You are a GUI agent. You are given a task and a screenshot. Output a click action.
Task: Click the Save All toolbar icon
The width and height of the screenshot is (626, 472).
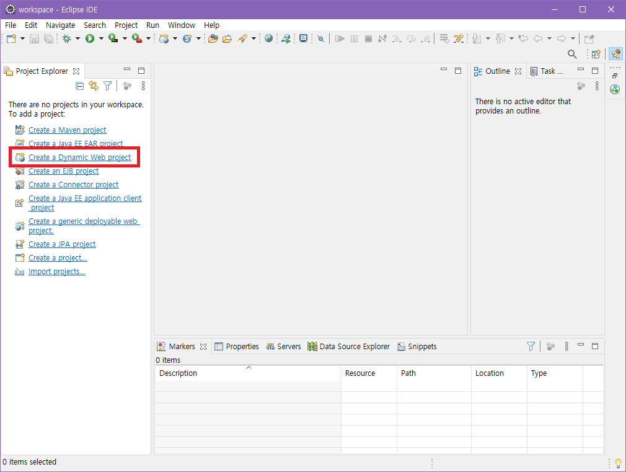pos(48,39)
